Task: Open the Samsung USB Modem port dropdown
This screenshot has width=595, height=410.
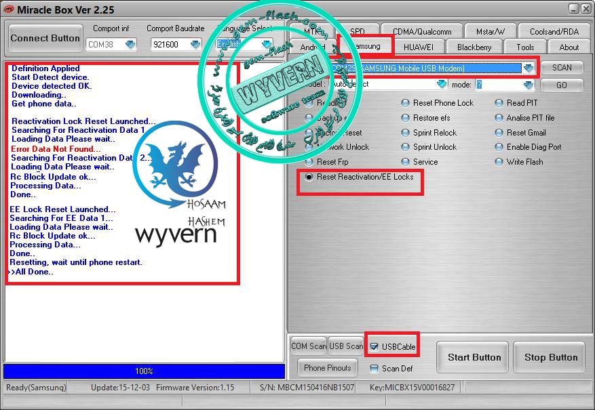Action: pyautogui.click(x=529, y=68)
